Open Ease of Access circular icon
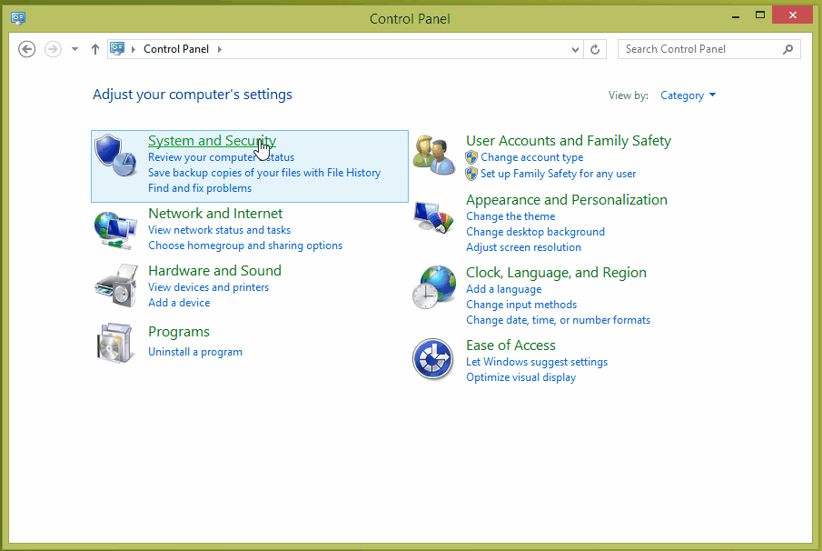 [433, 359]
